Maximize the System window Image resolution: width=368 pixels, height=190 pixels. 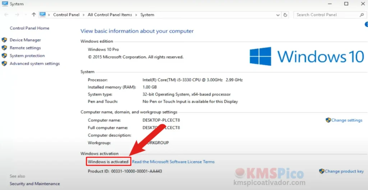(x=346, y=4)
